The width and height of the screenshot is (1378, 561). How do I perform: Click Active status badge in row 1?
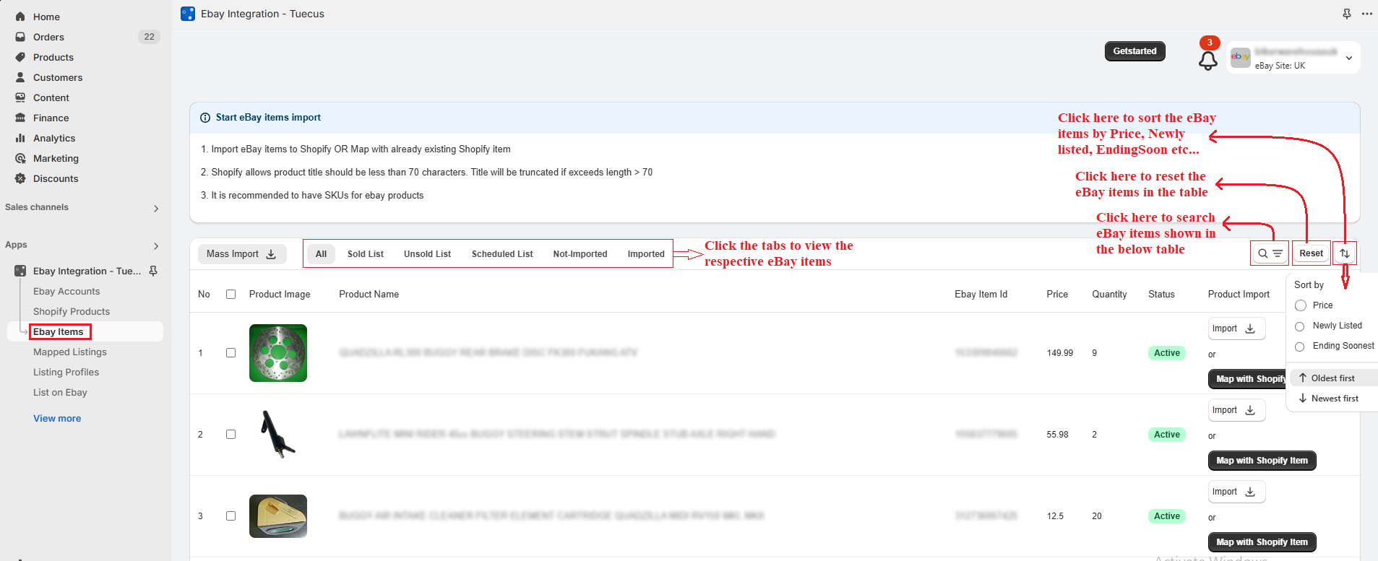point(1166,353)
